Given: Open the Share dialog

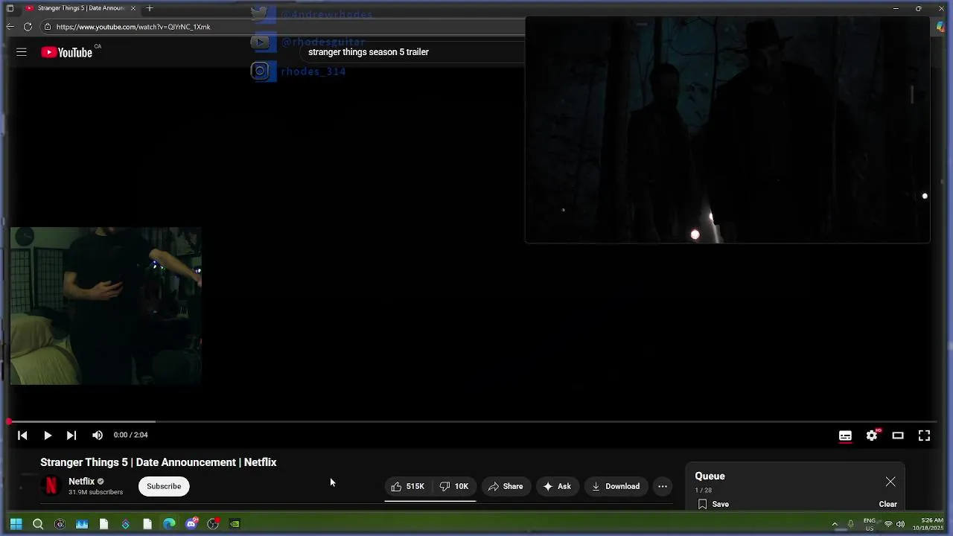Looking at the screenshot, I should point(506,486).
